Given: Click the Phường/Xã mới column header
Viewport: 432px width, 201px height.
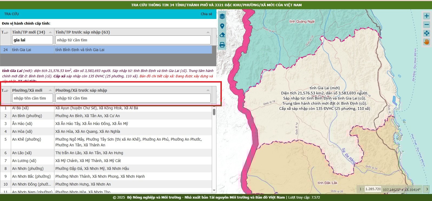Looking at the screenshot, I should (27, 90).
